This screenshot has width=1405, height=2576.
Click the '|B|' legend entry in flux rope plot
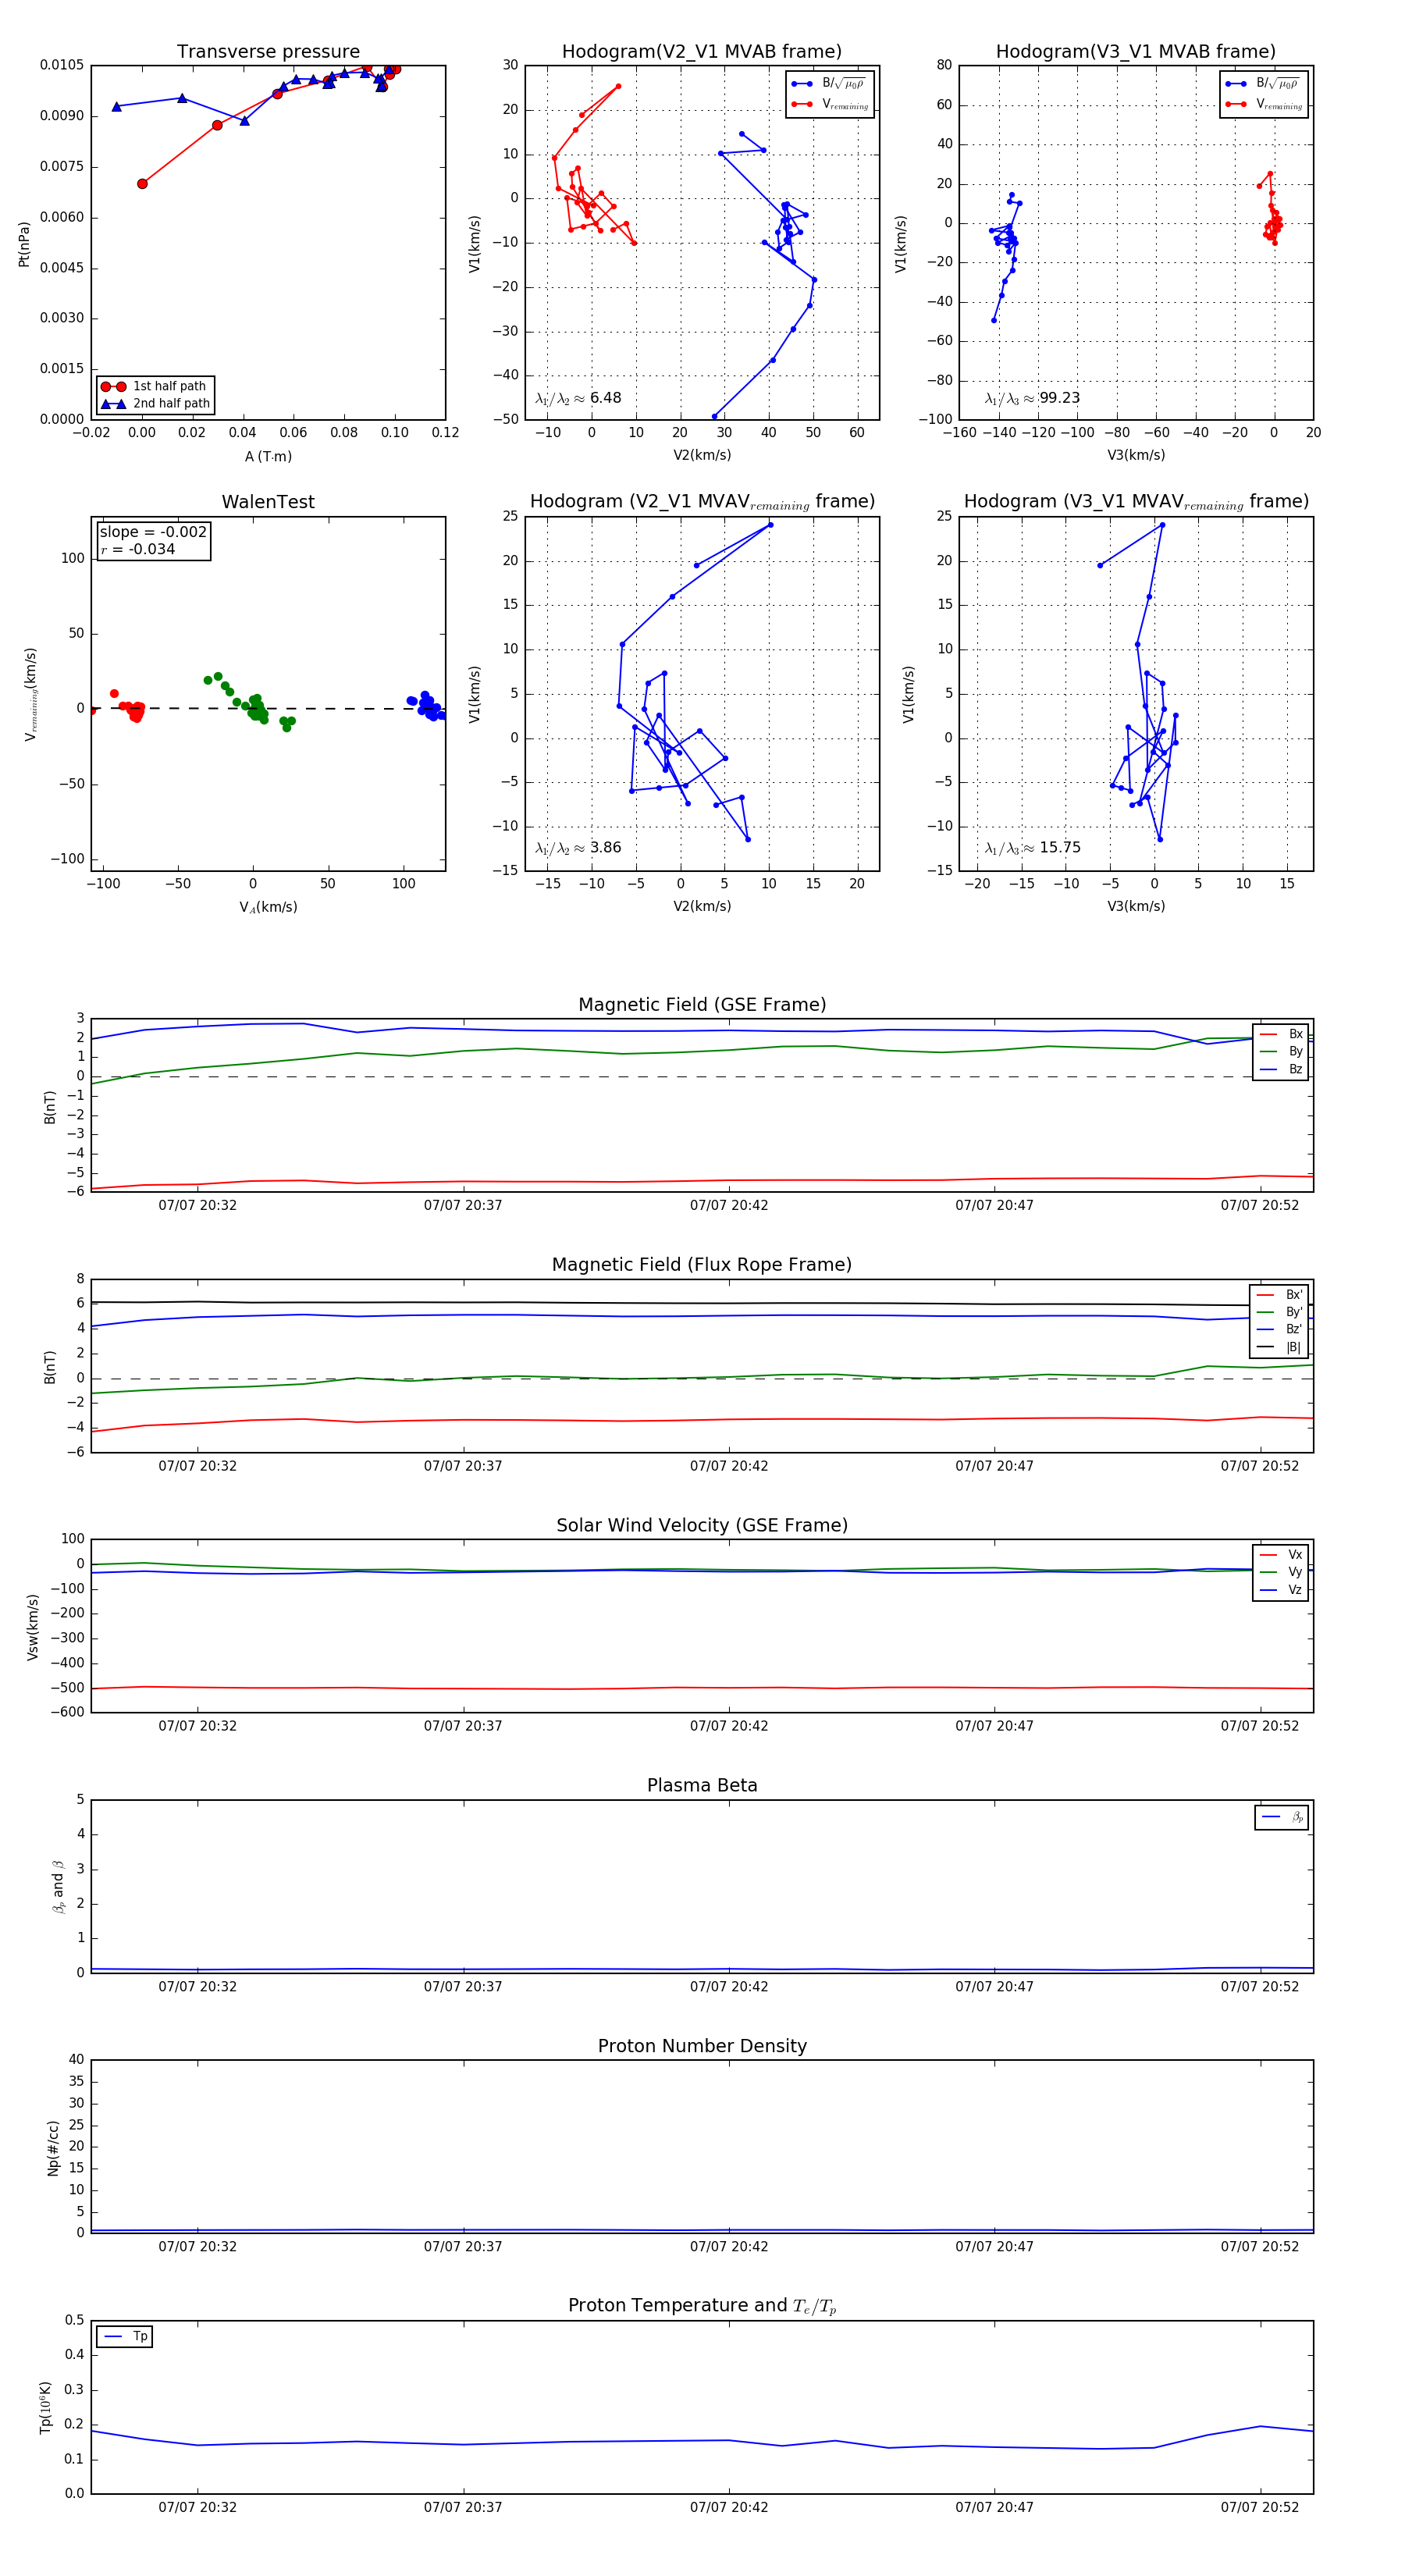[1279, 1347]
